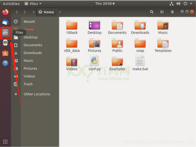This screenshot has height=147, width=196.
Task: Select the make.bat file
Action: (x=140, y=63)
